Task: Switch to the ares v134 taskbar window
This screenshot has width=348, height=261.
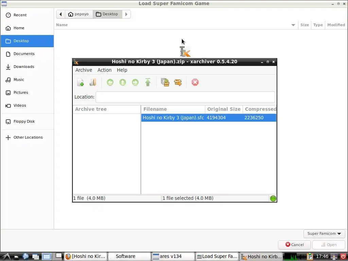Action: [x=173, y=256]
